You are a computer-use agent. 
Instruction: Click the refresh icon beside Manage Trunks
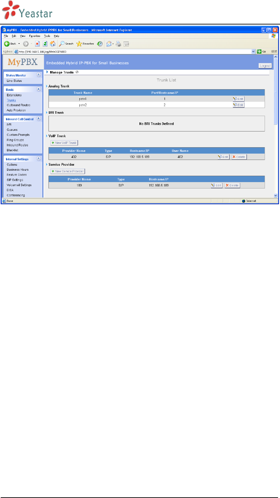pos(77,72)
